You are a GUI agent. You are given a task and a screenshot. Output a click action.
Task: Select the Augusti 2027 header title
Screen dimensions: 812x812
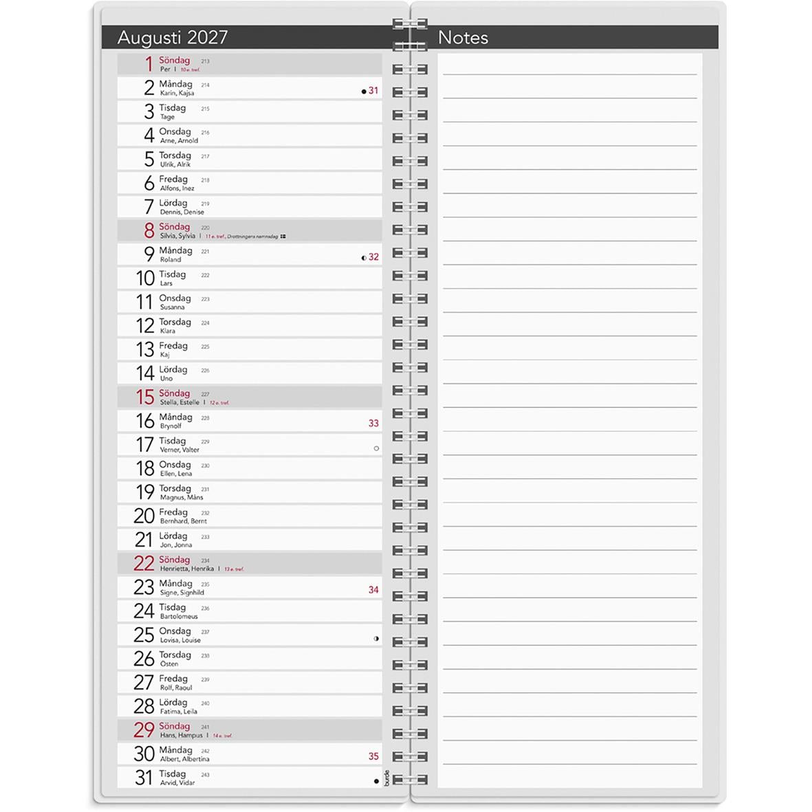coord(173,37)
